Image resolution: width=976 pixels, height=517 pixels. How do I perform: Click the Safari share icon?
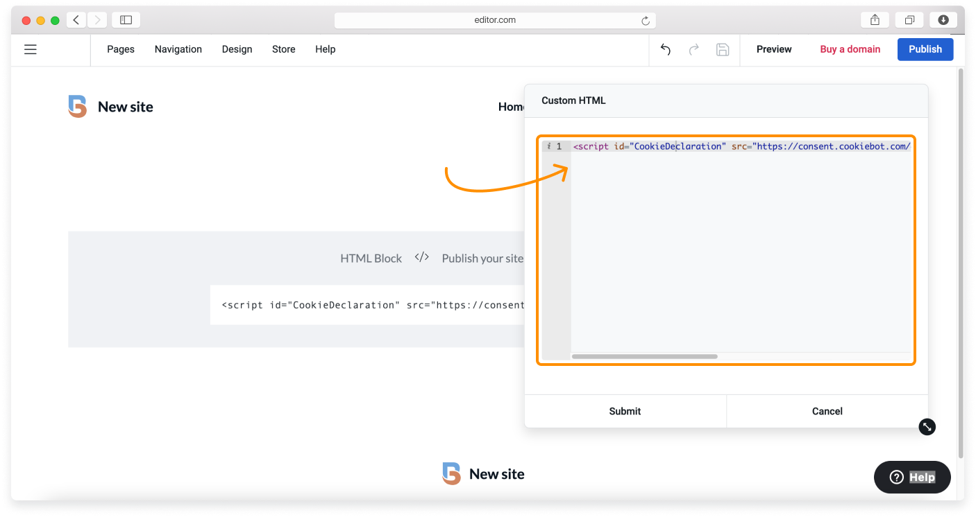[875, 20]
